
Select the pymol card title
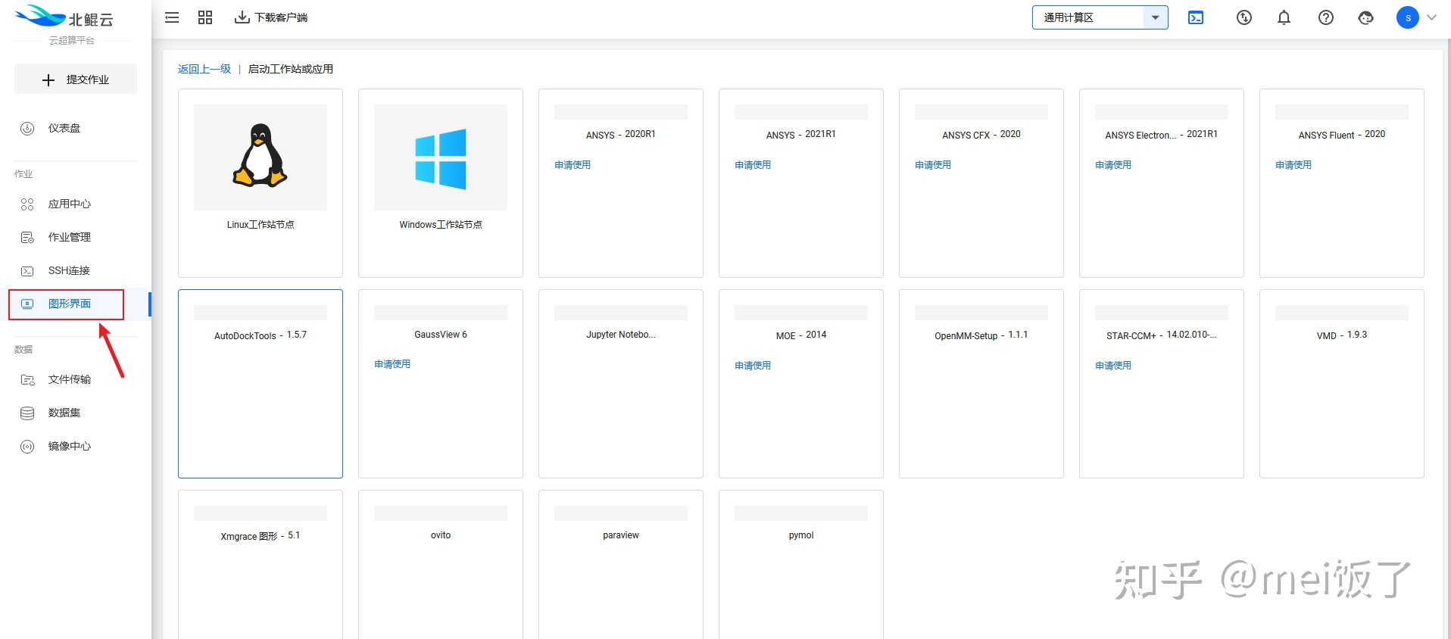pos(801,535)
